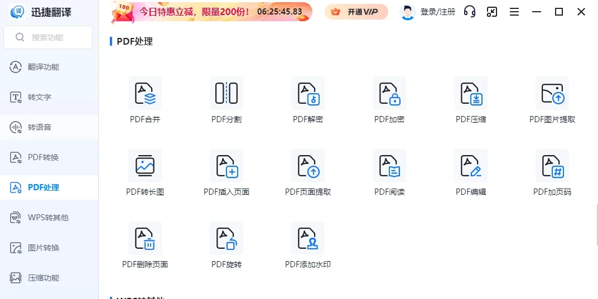
Task: Click the user avatar icon
Action: pyautogui.click(x=407, y=12)
